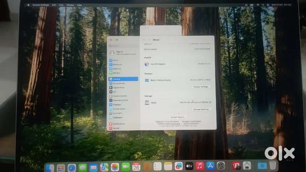Open the App Store from the Dock
Viewport: 306px width, 172px height.
coord(210,166)
